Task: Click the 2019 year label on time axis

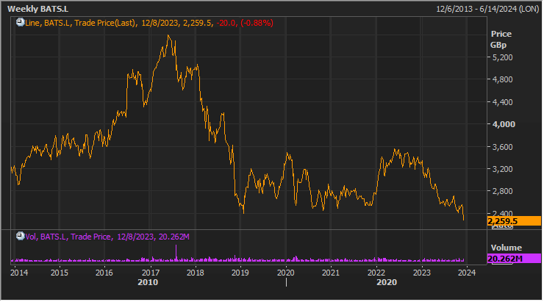Action: coord(240,273)
